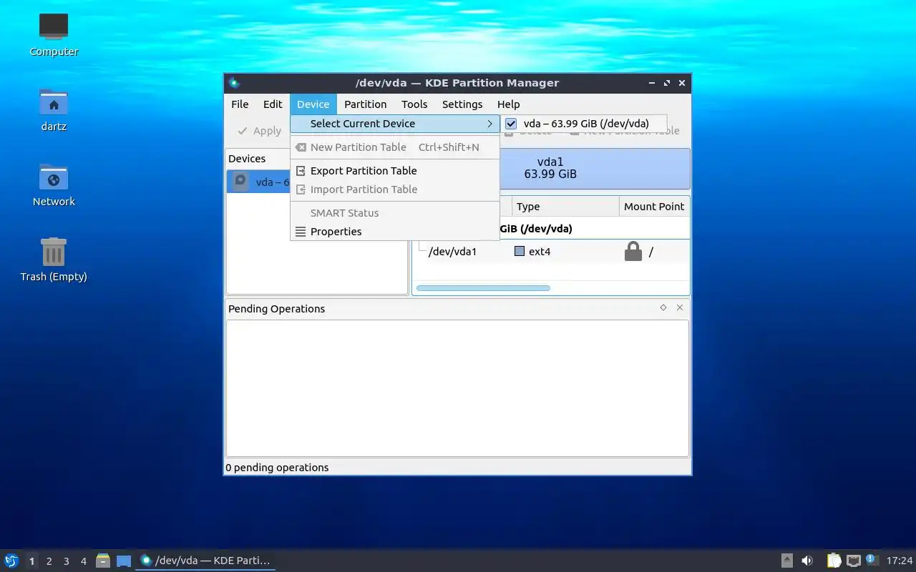Screen dimensions: 916x572
Task: Open the Help menu
Action: tap(508, 104)
